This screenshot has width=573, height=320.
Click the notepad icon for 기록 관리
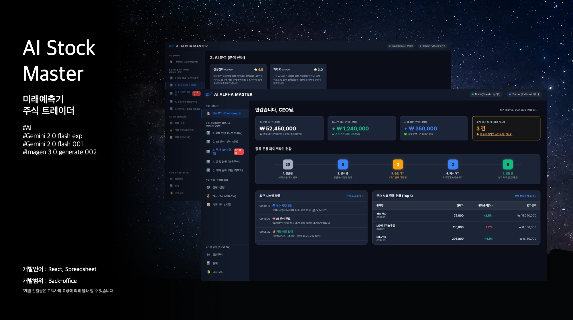pyautogui.click(x=208, y=204)
